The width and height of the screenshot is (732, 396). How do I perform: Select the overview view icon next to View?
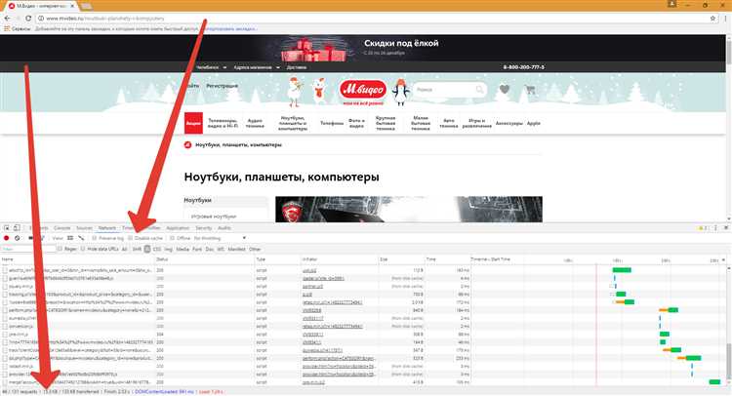[x=81, y=238]
